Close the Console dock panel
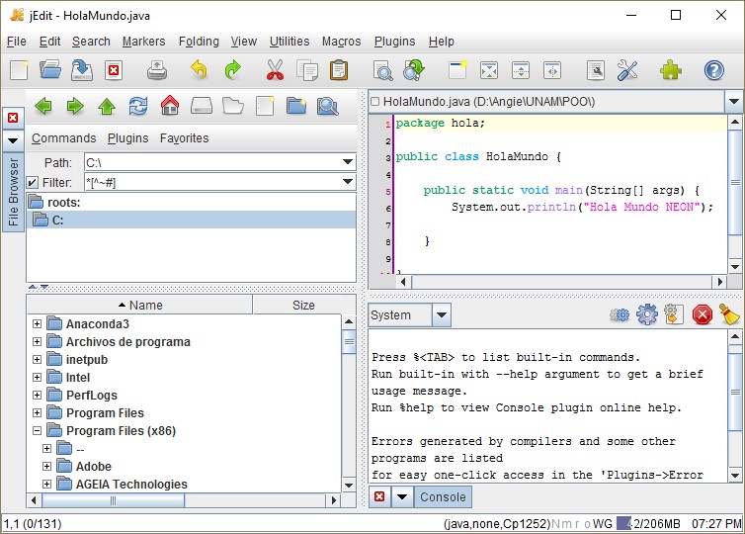This screenshot has height=534, width=745. coord(379,496)
